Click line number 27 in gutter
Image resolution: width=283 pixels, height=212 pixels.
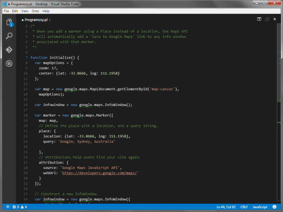26,162
